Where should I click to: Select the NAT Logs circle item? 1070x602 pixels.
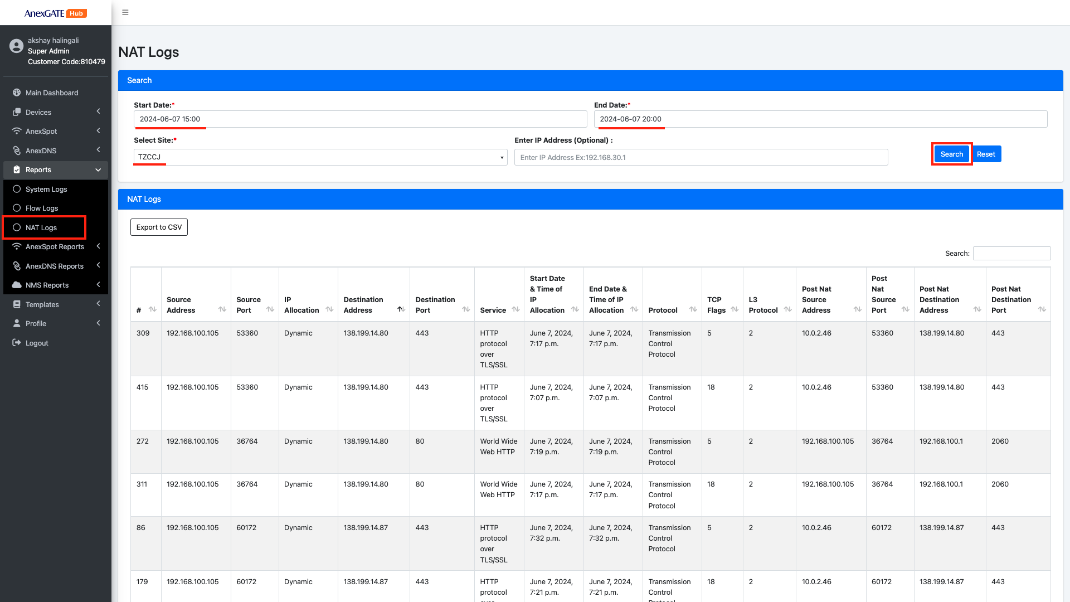17,227
